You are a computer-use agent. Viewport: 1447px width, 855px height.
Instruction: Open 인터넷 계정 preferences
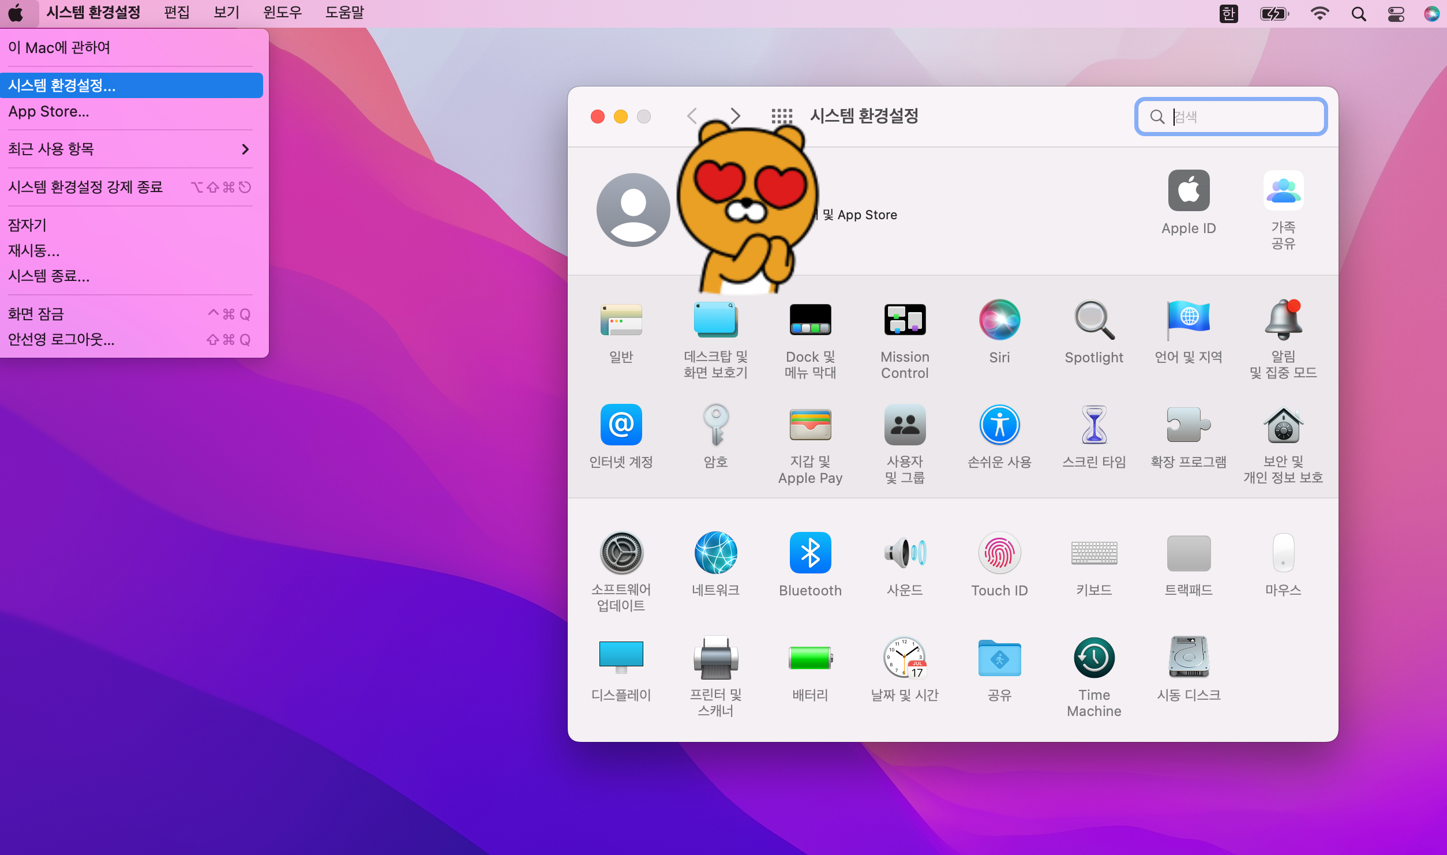pos(621,437)
